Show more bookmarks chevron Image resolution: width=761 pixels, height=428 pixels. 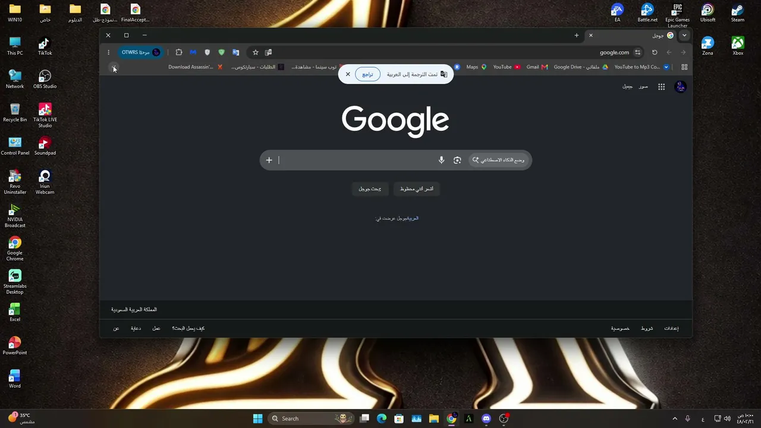pyautogui.click(x=114, y=68)
